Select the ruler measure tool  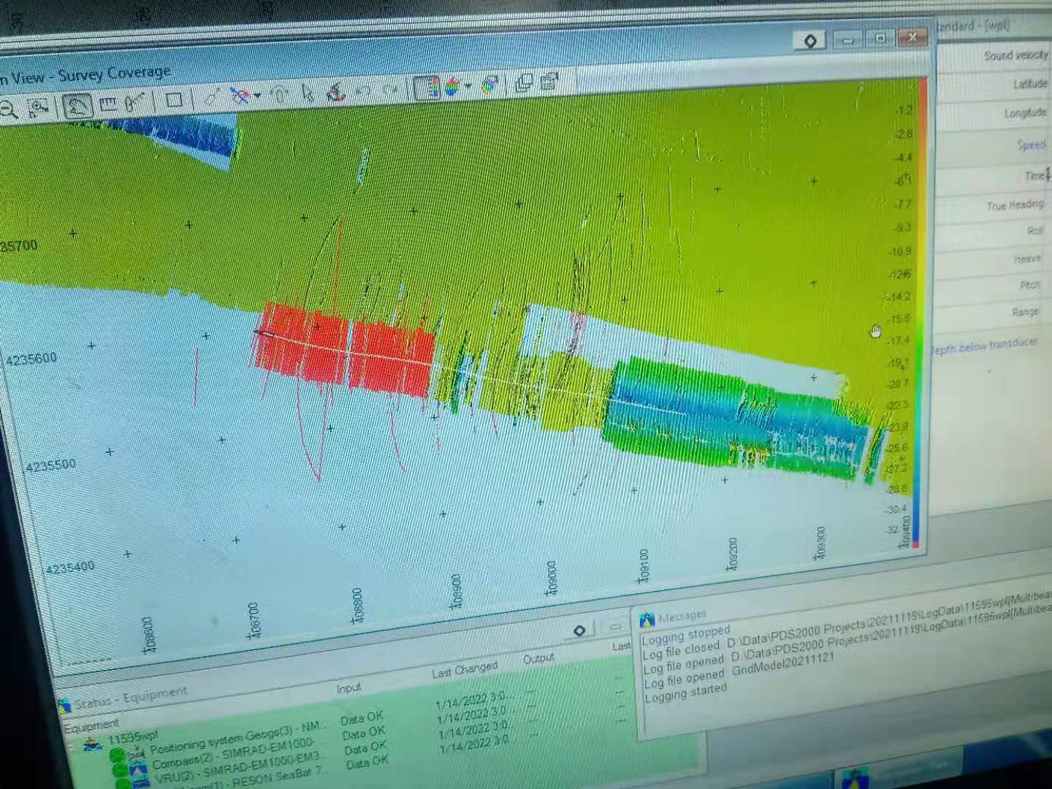[108, 103]
